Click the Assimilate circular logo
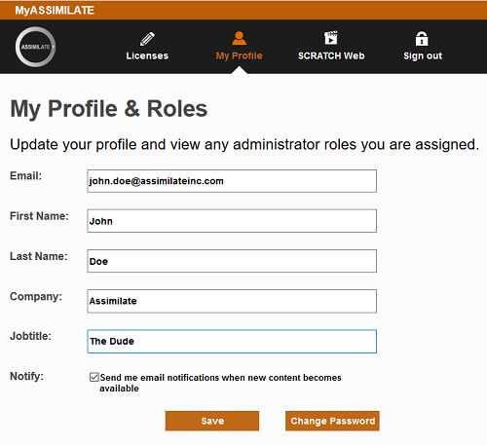487x445 pixels. [35, 47]
